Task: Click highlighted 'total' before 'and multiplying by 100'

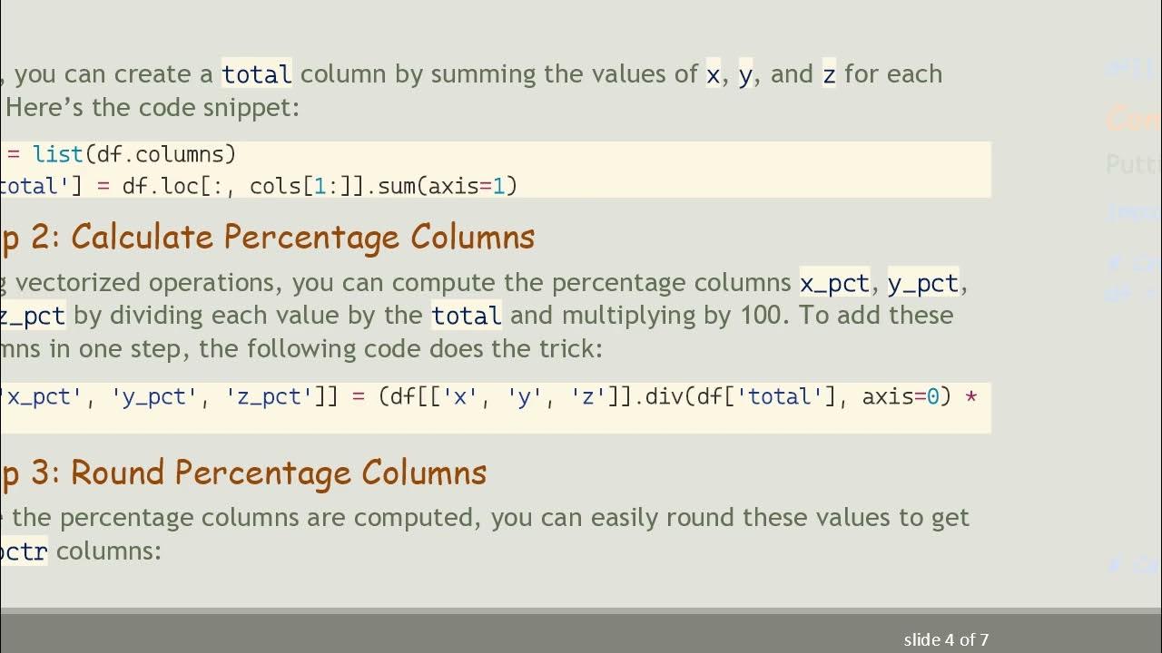Action: tap(467, 317)
